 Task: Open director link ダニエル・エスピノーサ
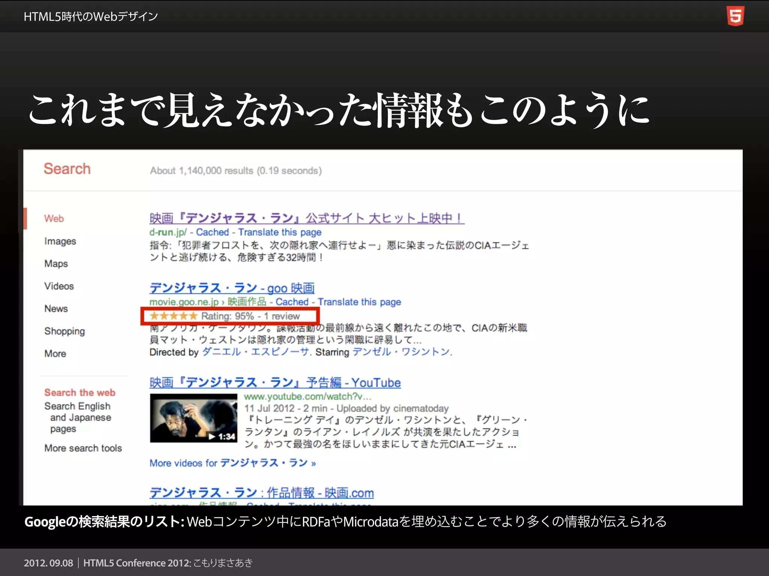click(x=256, y=352)
